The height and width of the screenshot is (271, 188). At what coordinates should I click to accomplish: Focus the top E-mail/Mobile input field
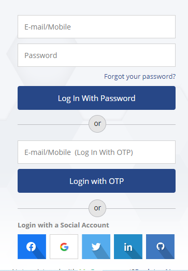(97, 26)
